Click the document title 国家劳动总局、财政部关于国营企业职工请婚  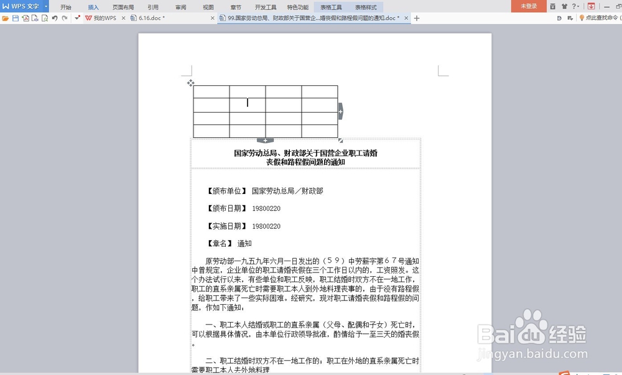[x=305, y=153]
